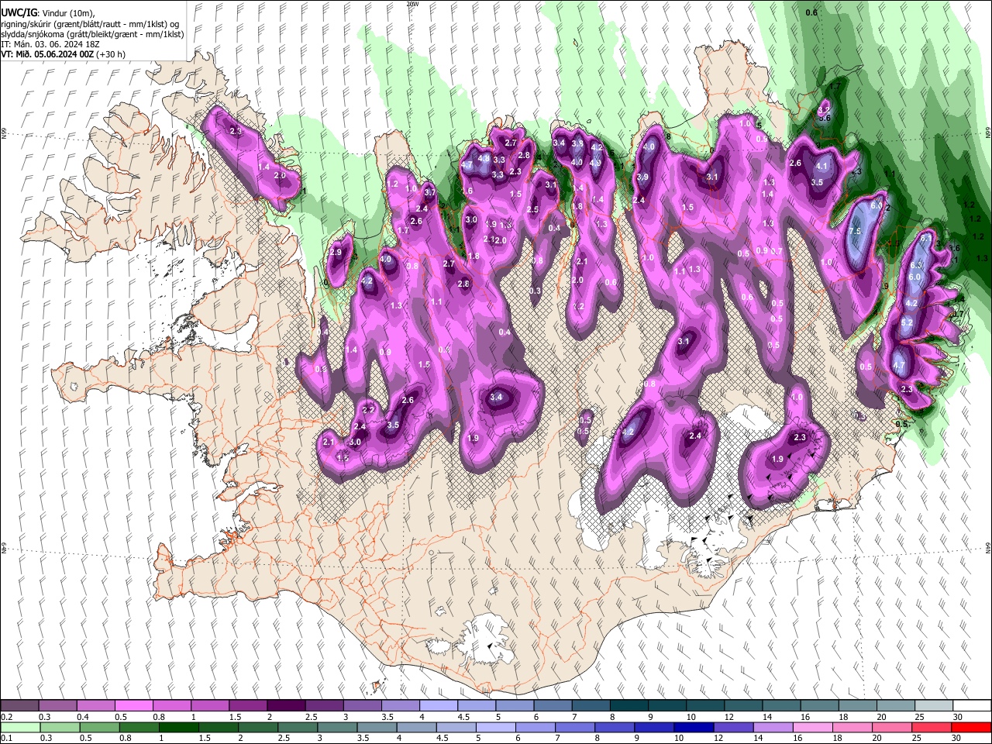This screenshot has height=744, width=992.
Task: Pick the upper legend swatch between 2 and 2.5
Action: (286, 706)
